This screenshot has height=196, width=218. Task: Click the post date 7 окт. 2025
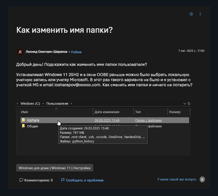(191, 51)
